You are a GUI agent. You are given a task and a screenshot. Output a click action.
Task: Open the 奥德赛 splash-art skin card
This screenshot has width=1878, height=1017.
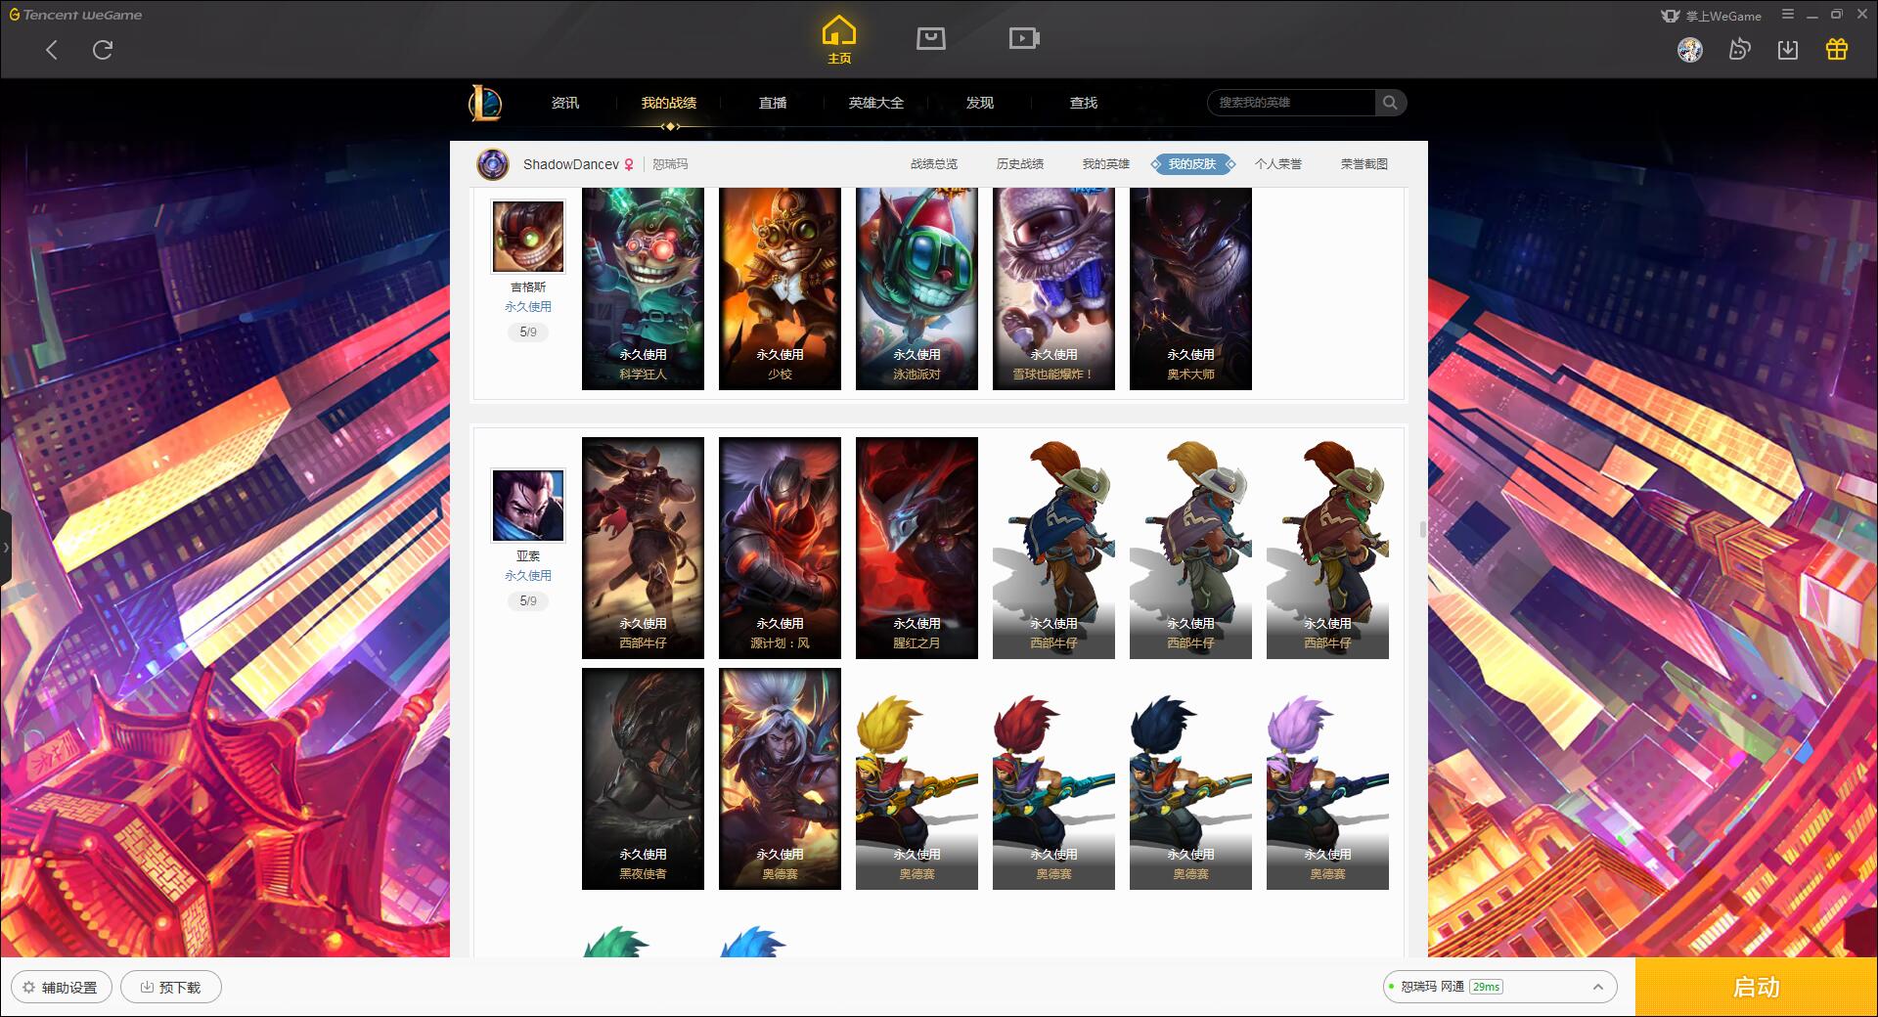(780, 778)
